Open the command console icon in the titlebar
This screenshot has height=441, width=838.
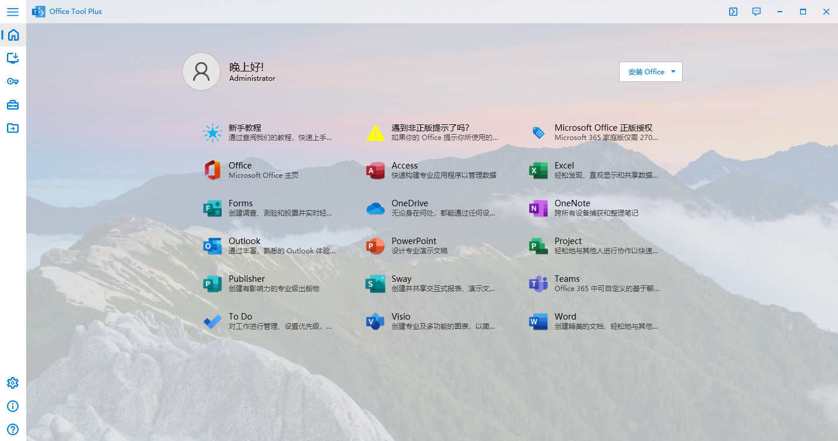733,12
